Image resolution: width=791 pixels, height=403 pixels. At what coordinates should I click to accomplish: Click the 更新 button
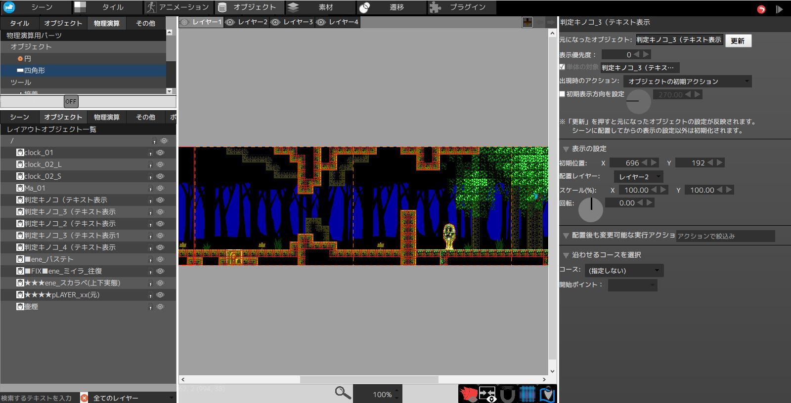pyautogui.click(x=738, y=40)
